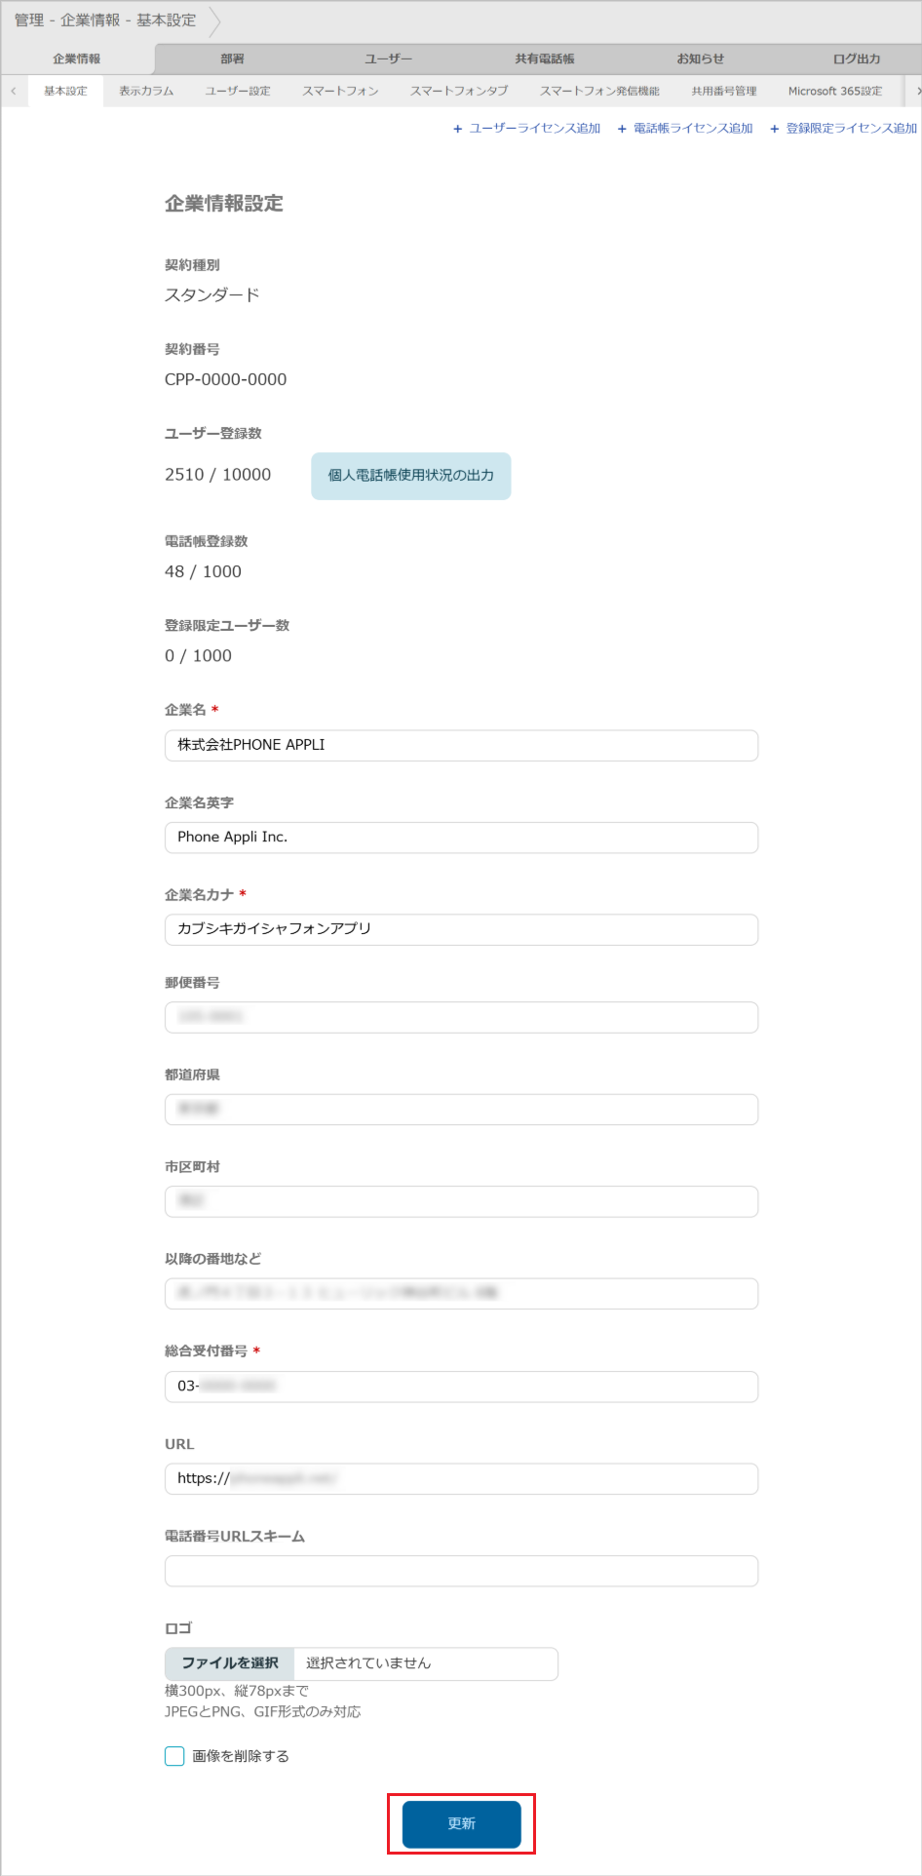Switch to the 部署 tab
Screen dimensions: 922x1876
(231, 59)
